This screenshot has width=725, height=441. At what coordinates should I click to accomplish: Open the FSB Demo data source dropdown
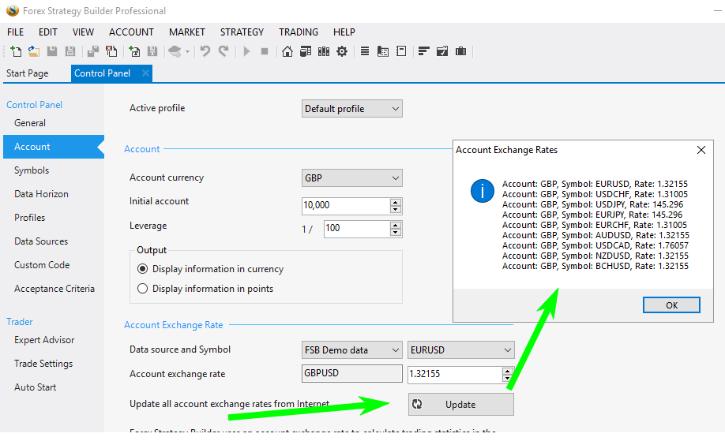pyautogui.click(x=352, y=350)
